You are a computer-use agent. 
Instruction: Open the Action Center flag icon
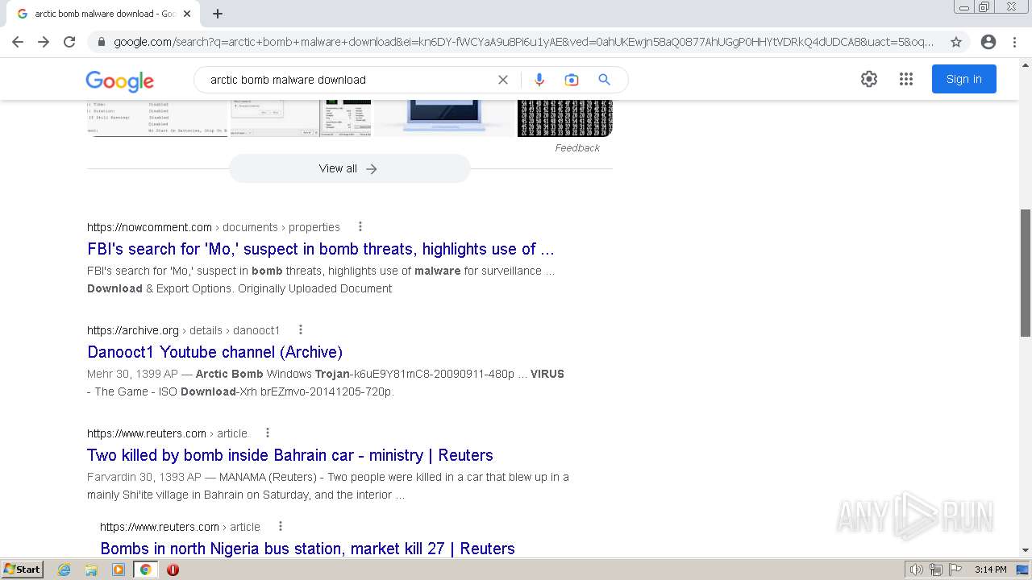click(x=955, y=570)
